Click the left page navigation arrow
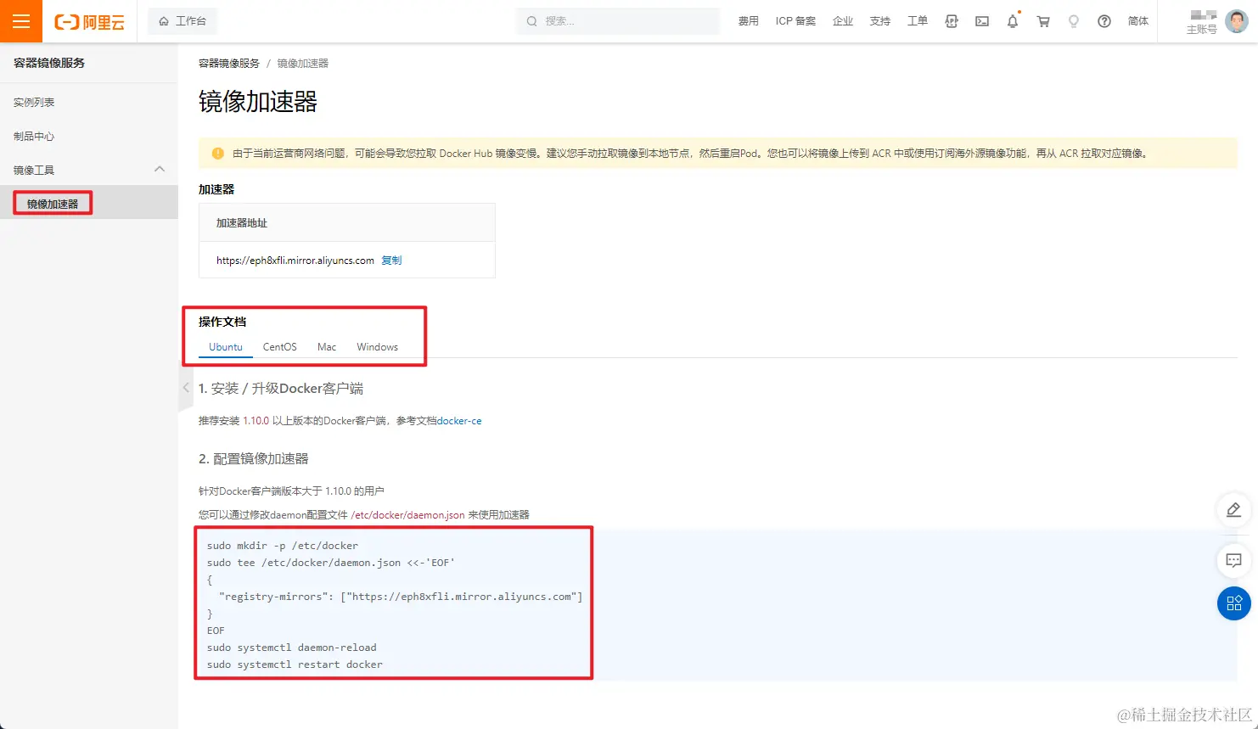Image resolution: width=1258 pixels, height=729 pixels. pos(185,388)
